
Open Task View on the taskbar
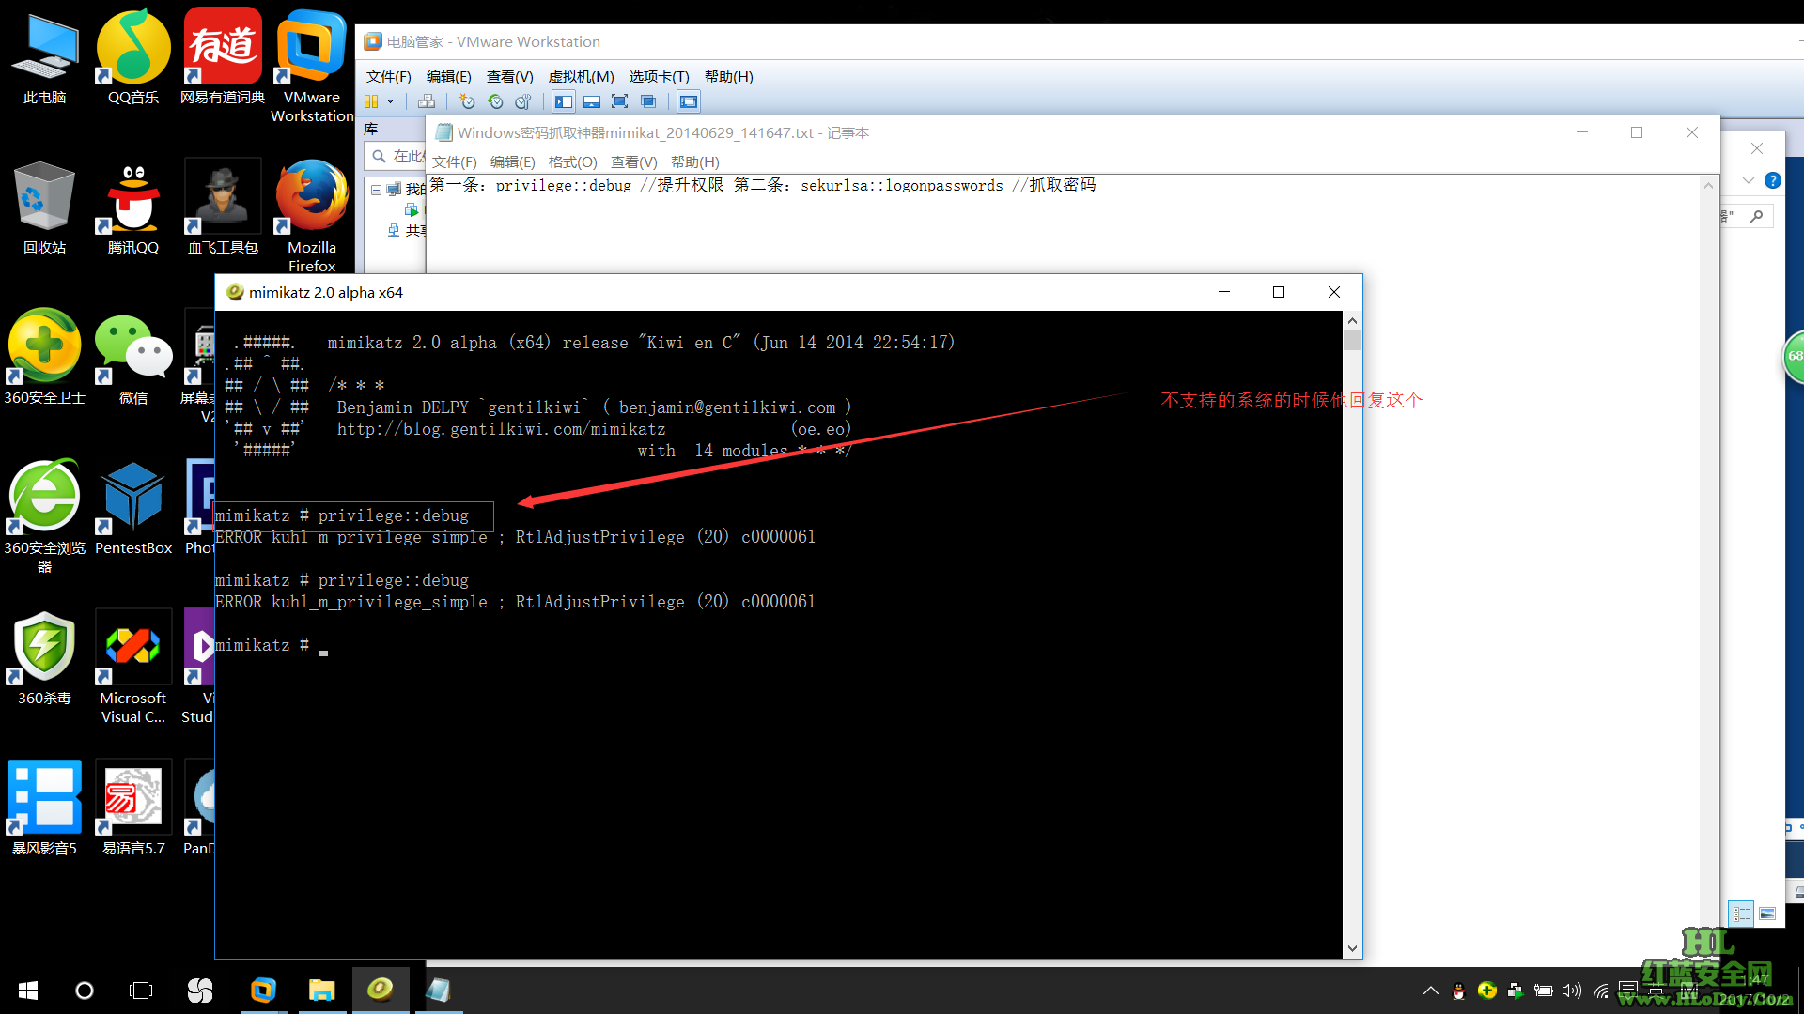(x=141, y=991)
